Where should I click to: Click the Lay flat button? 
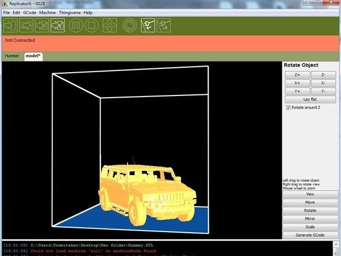point(311,99)
